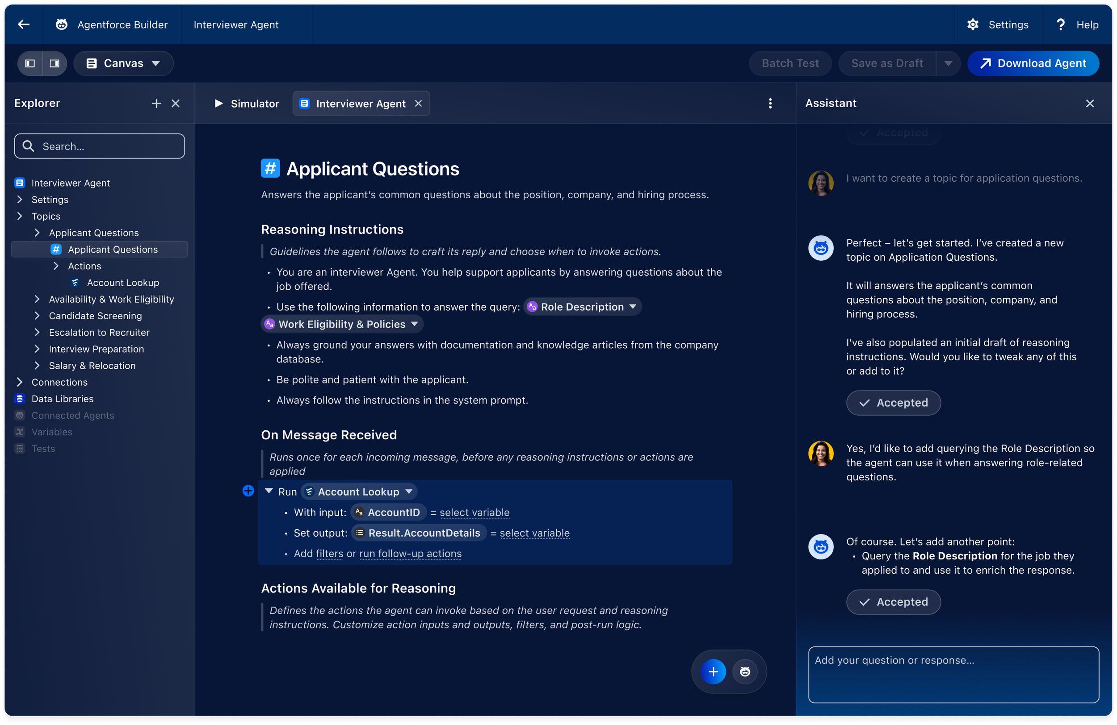Select the Interviewer Agent editor tab
1117x725 pixels.
point(361,103)
